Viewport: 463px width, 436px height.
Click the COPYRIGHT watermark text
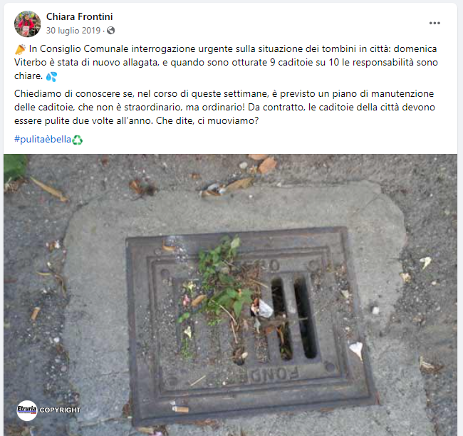point(61,410)
